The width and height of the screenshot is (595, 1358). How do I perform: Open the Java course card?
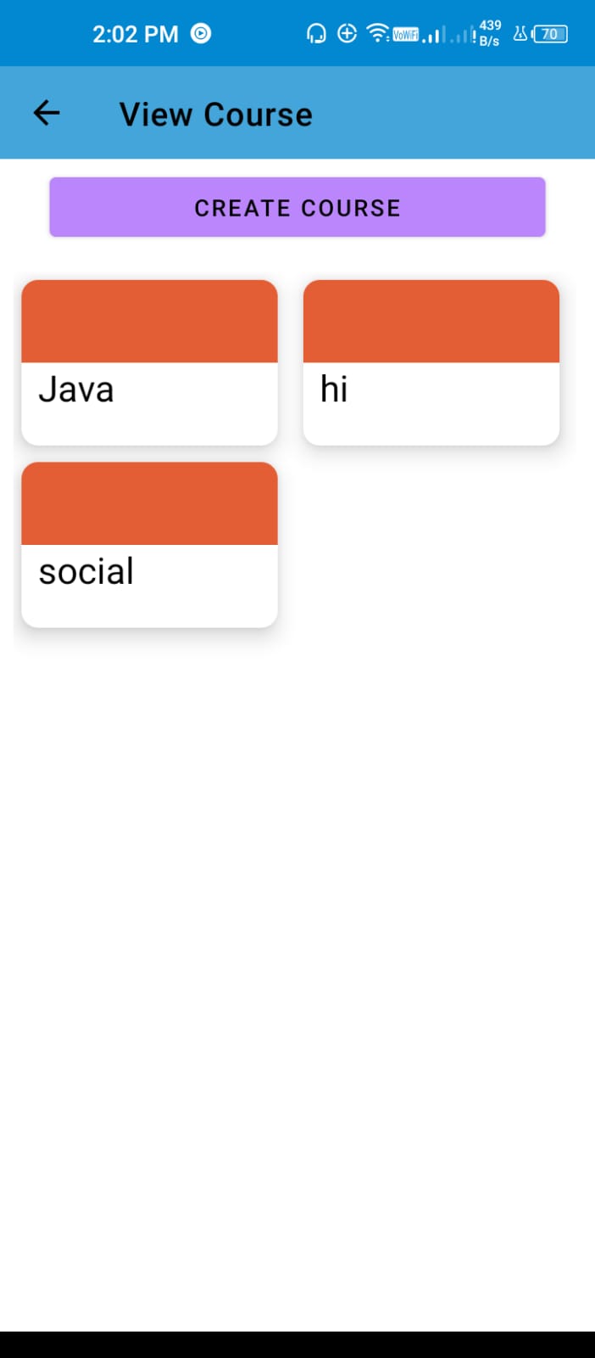149,362
